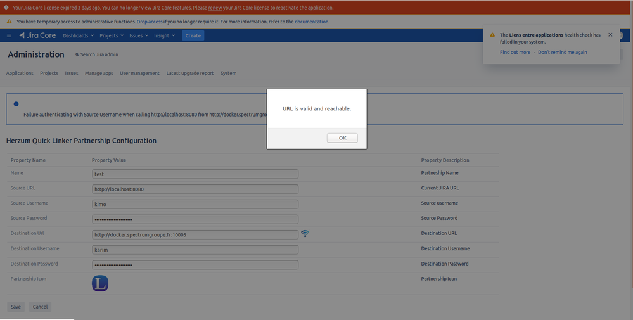Click the Destination Password field
Viewport: 633px width, 320px height.
pos(195,265)
